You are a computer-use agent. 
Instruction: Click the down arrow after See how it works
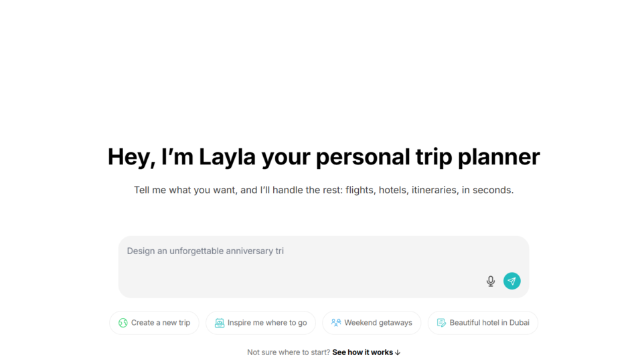398,352
